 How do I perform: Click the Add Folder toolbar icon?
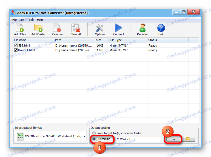tap(38, 28)
